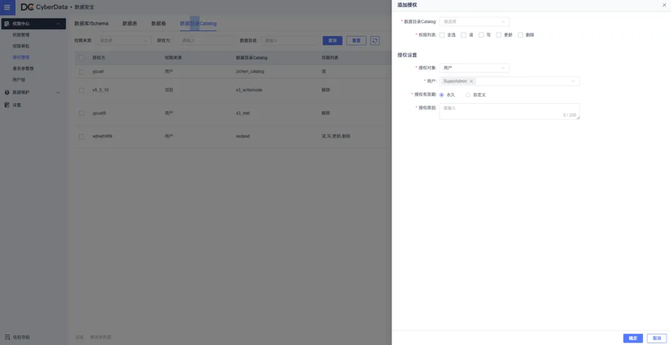The height and width of the screenshot is (345, 671).
Task: Switch to the 数据表 tab
Action: 130,23
